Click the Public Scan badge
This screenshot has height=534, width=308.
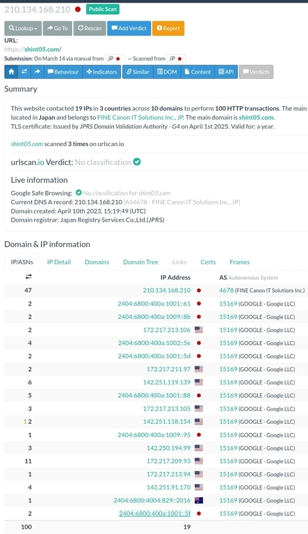point(102,9)
